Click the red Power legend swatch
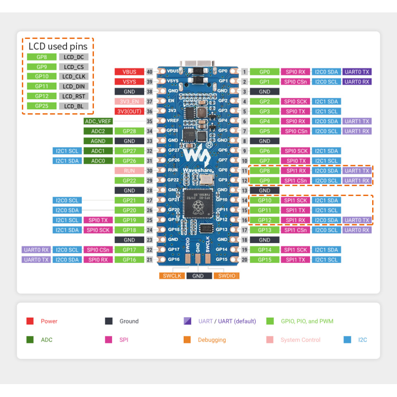 point(31,321)
